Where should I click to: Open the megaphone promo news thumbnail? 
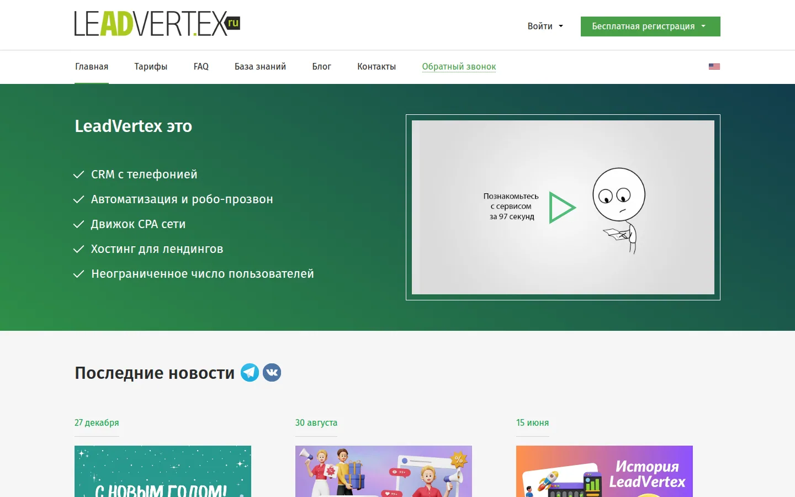click(384, 472)
